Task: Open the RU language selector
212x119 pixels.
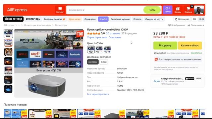Action: tap(194, 19)
